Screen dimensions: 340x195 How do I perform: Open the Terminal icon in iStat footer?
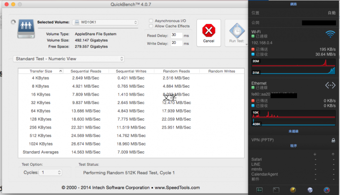276,190
